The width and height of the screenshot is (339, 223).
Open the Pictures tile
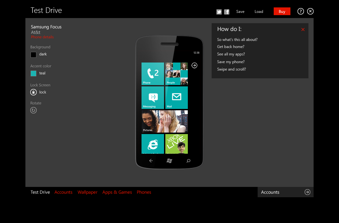(x=165, y=121)
